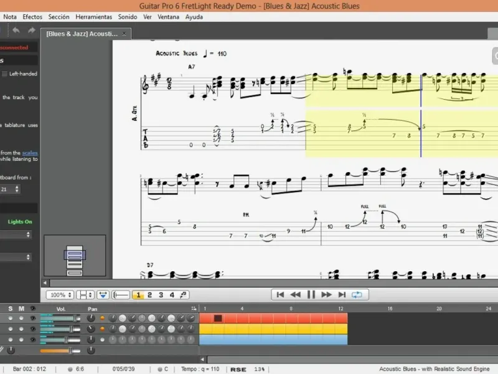Image resolution: width=498 pixels, height=374 pixels.
Task: Adjust the pan knob of the top track
Action: (91, 318)
